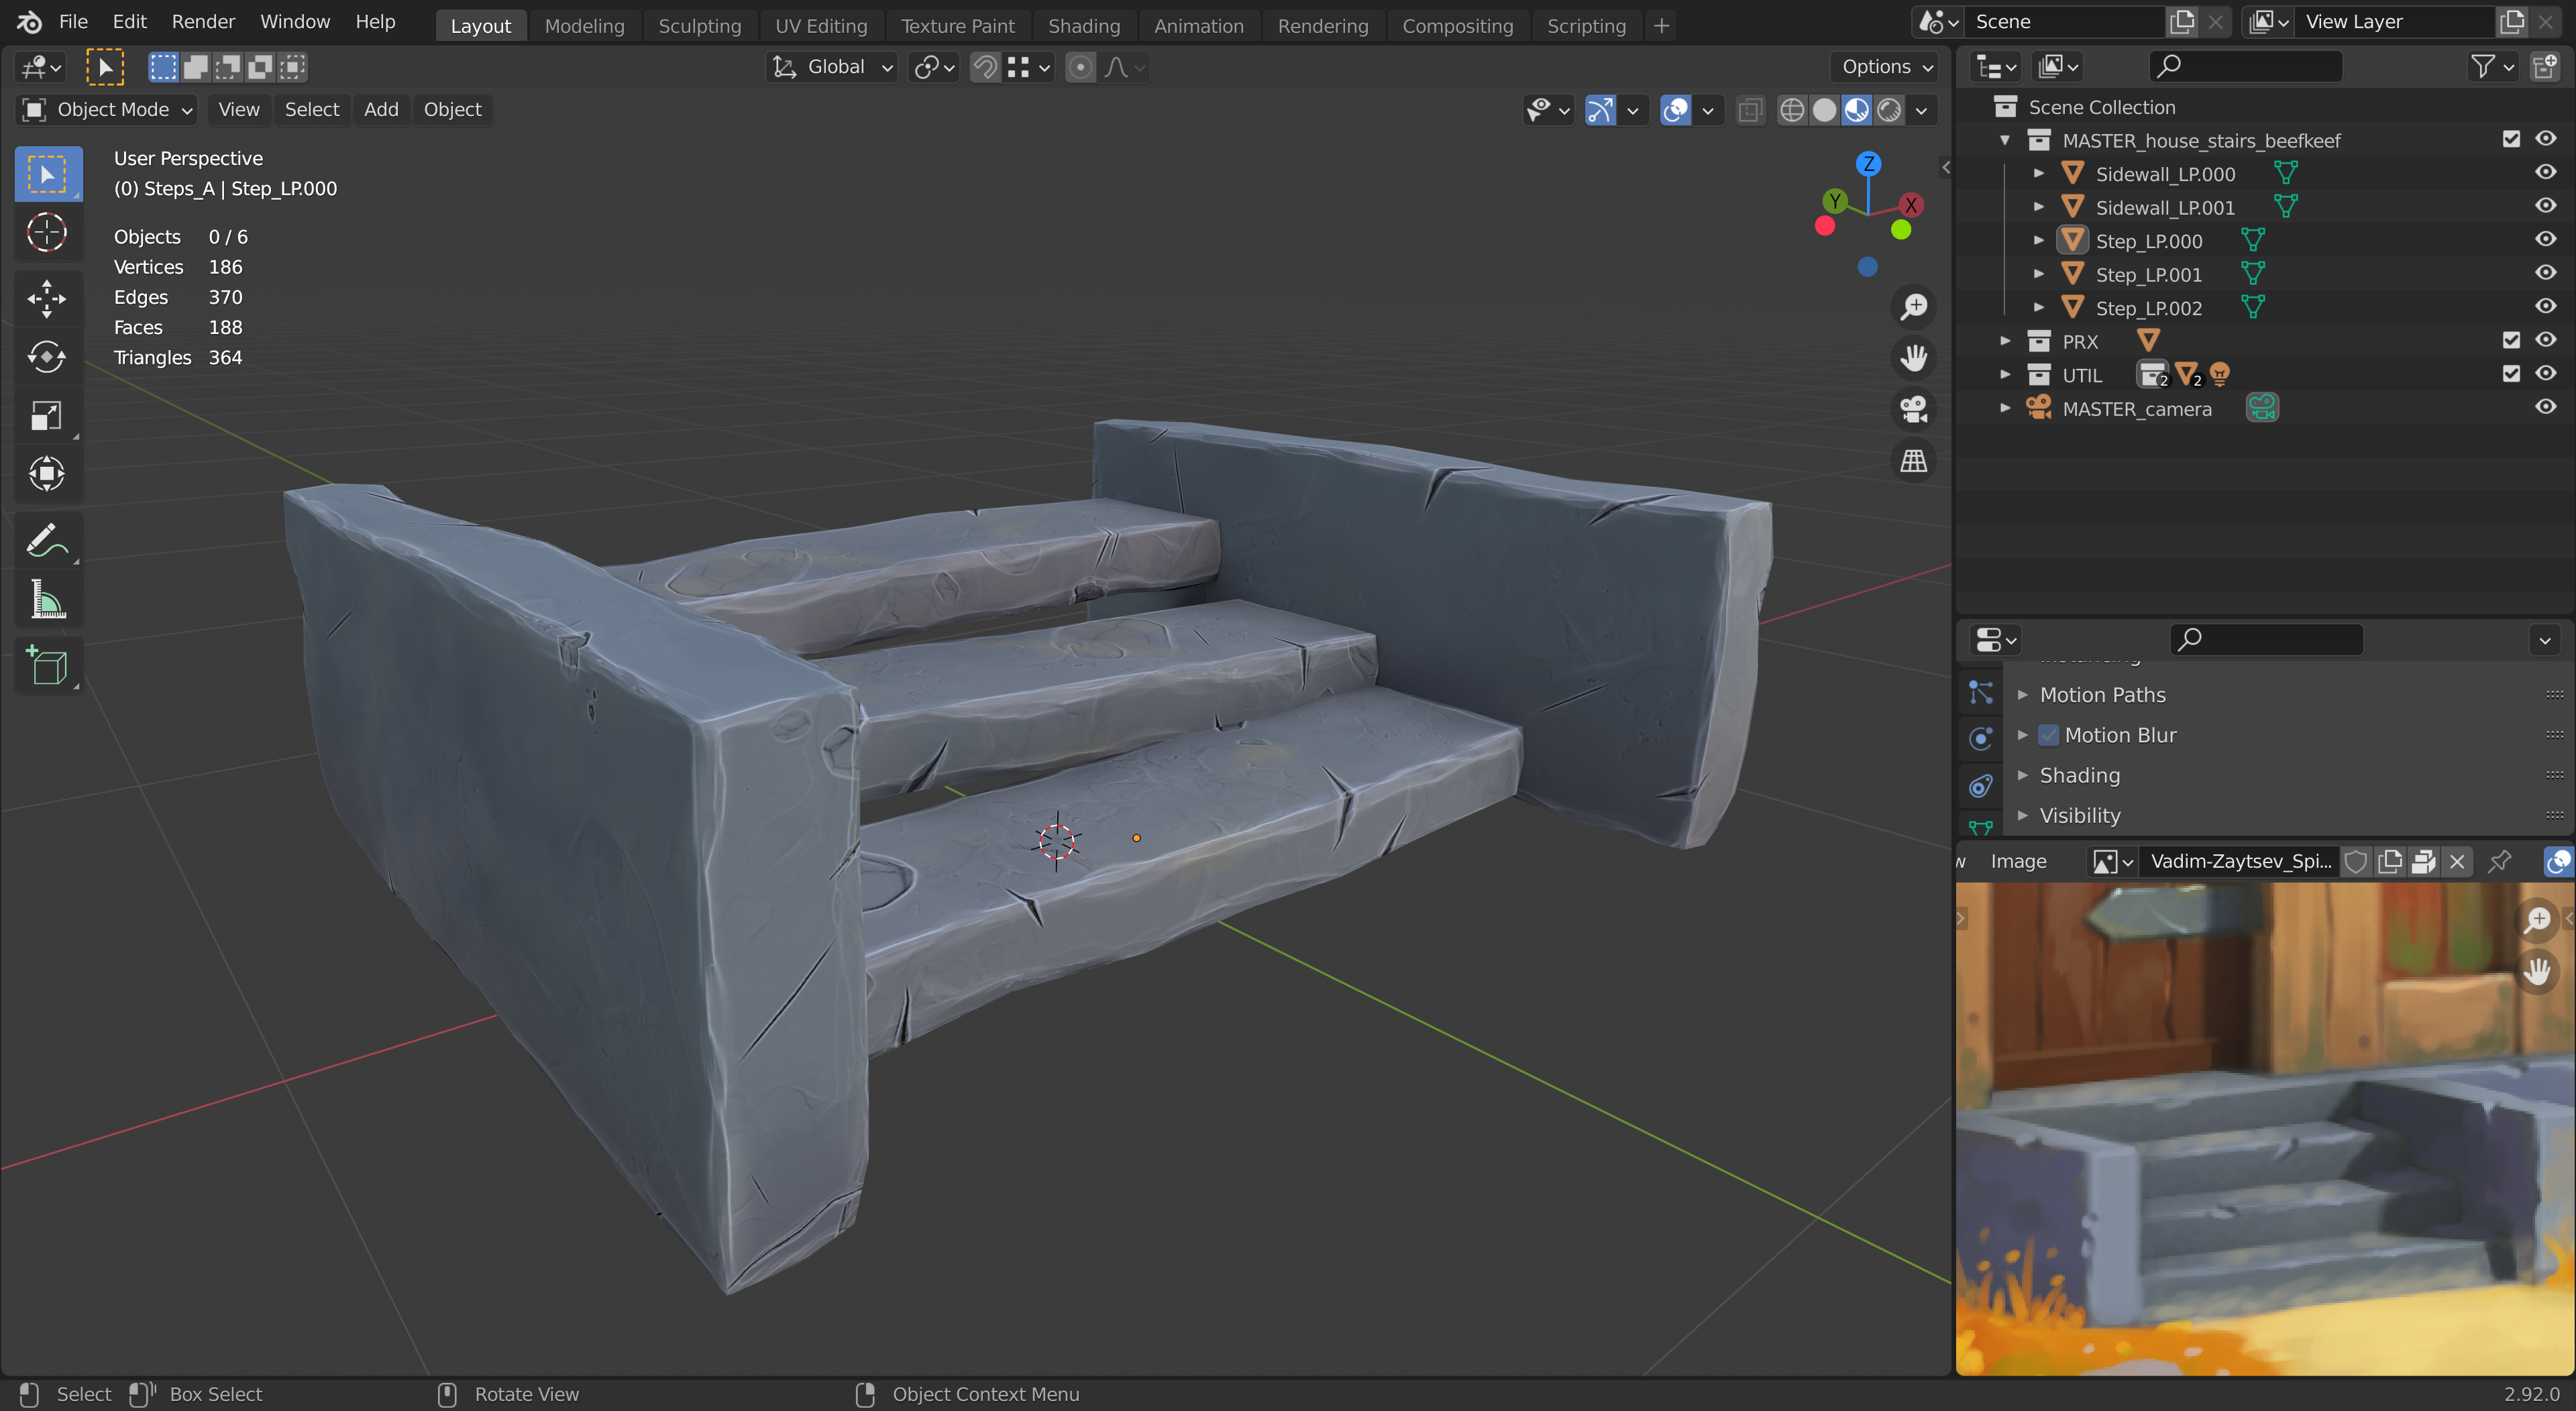Pick the Measure tool
Image resolution: width=2576 pixels, height=1411 pixels.
(x=46, y=600)
